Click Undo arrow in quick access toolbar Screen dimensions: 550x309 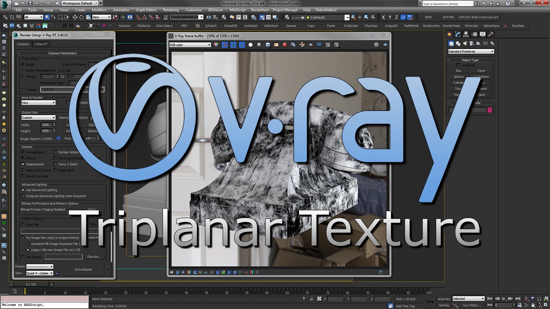37,3
